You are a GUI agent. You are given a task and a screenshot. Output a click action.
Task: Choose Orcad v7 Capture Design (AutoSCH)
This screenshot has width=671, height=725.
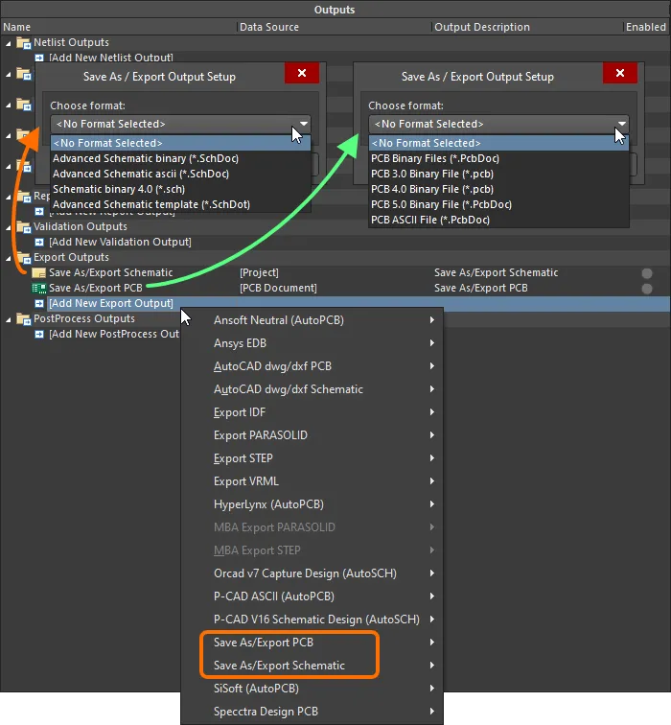point(312,573)
